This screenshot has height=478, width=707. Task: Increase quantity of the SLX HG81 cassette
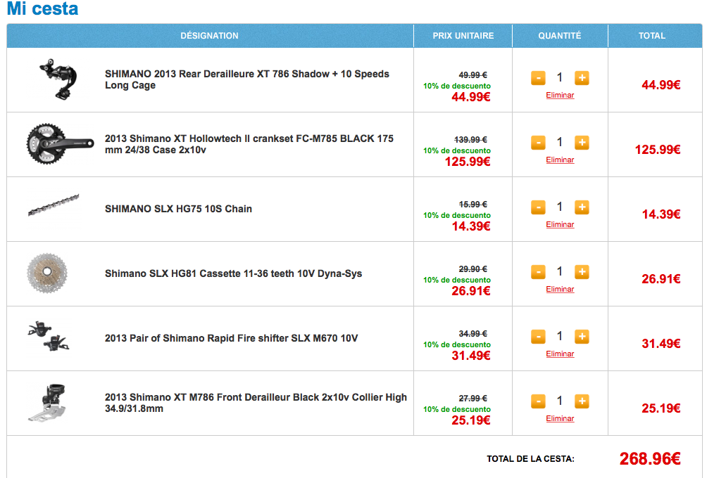[x=582, y=272]
